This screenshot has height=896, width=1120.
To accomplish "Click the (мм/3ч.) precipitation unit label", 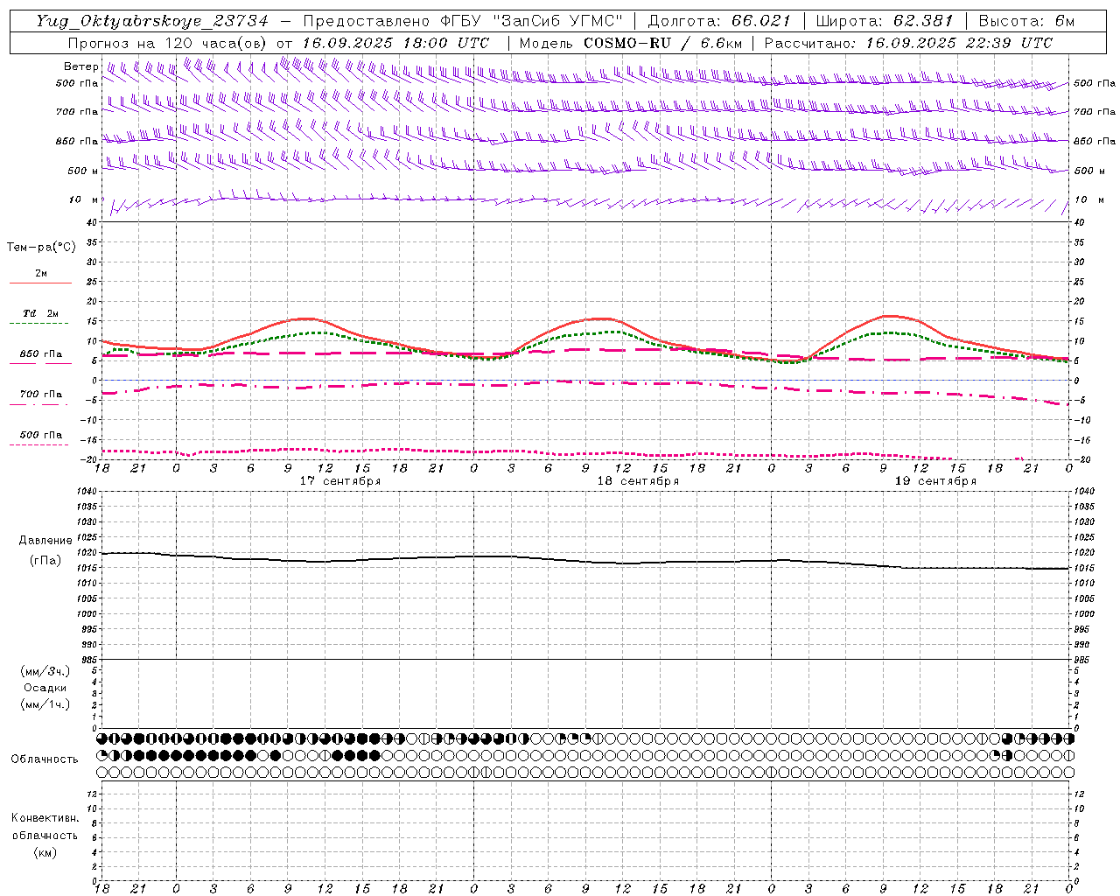I will (45, 671).
